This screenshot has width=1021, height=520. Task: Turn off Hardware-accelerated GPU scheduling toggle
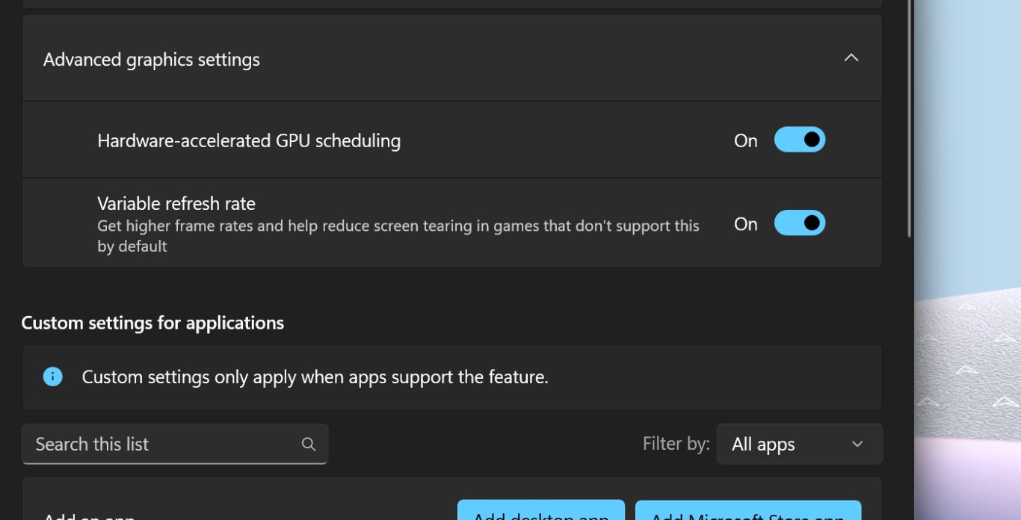click(x=799, y=140)
